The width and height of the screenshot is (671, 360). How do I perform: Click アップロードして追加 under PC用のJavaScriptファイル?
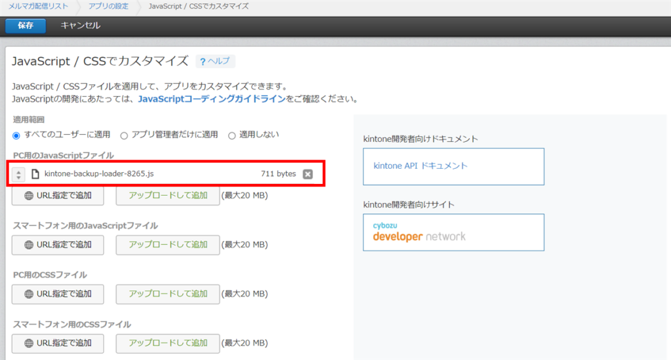(x=168, y=196)
